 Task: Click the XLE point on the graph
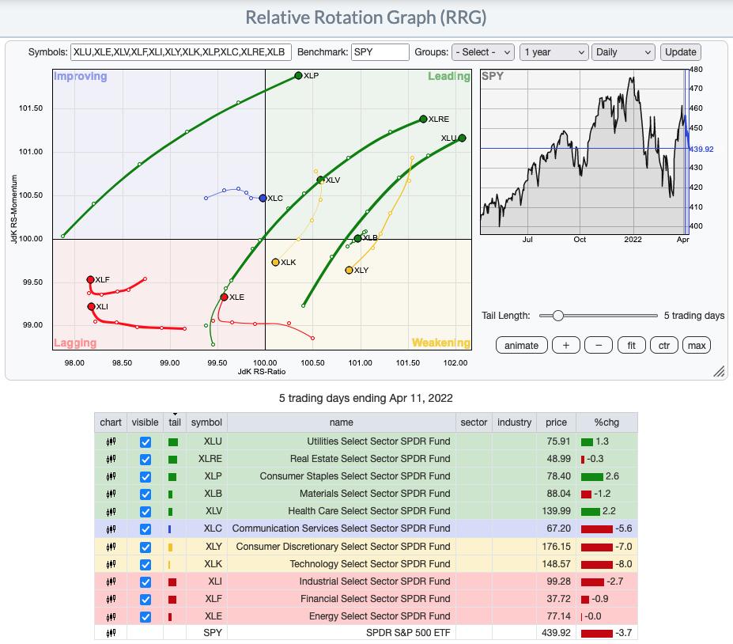(224, 297)
